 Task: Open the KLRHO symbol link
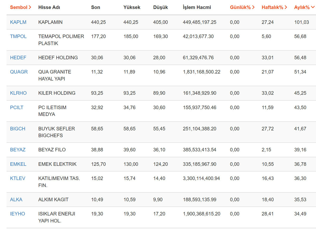(18, 93)
